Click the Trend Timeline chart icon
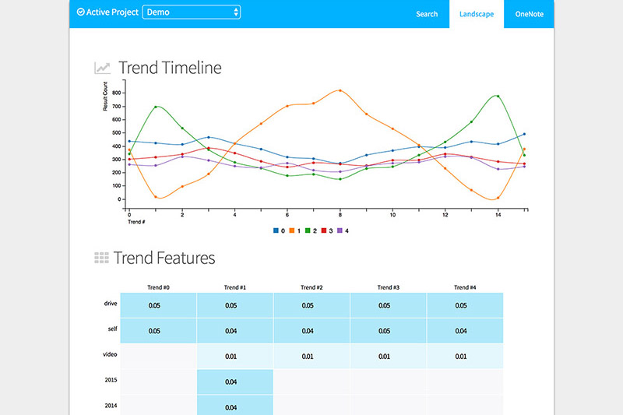The height and width of the screenshot is (415, 623). coord(102,68)
